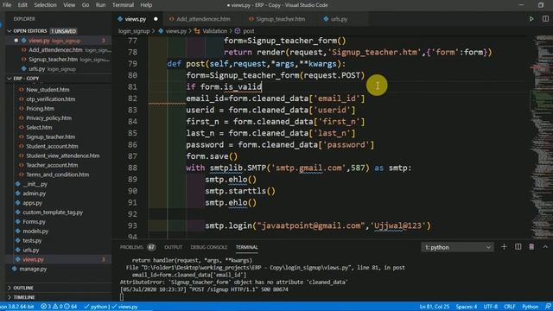Open otp_verification.htm in explorer
Screen dimensions: 553x311
click(x=50, y=99)
